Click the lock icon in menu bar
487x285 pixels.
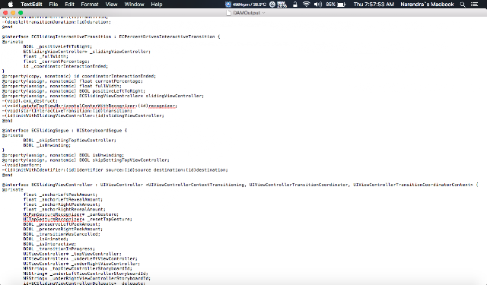click(x=295, y=5)
